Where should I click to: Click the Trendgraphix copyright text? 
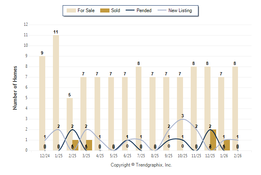(141, 165)
